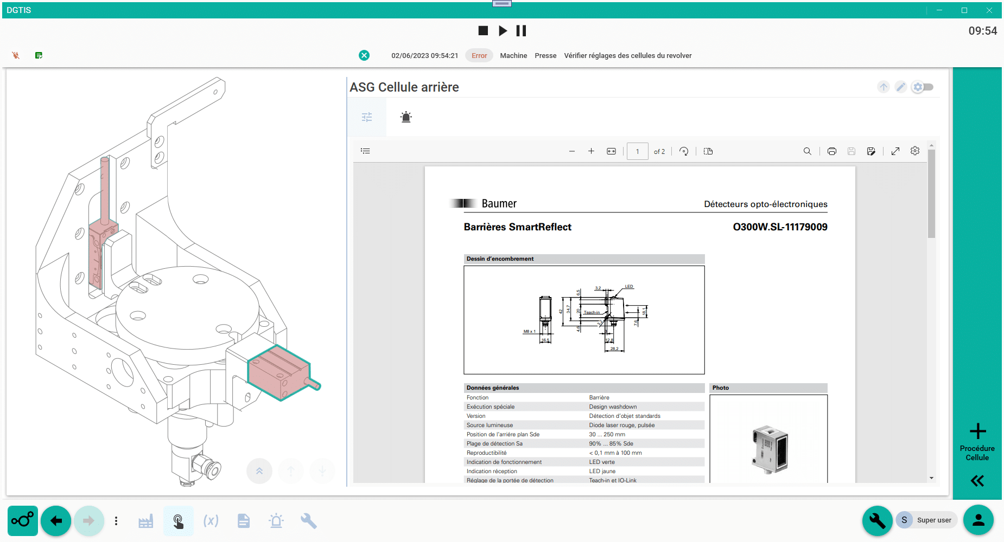1004x542 pixels.
Task: Toggle the PDF table of contents sidebar
Action: (x=365, y=151)
